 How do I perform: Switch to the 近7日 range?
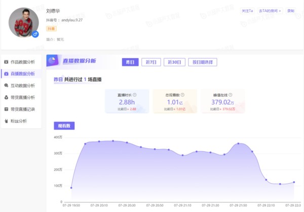[x=151, y=62]
